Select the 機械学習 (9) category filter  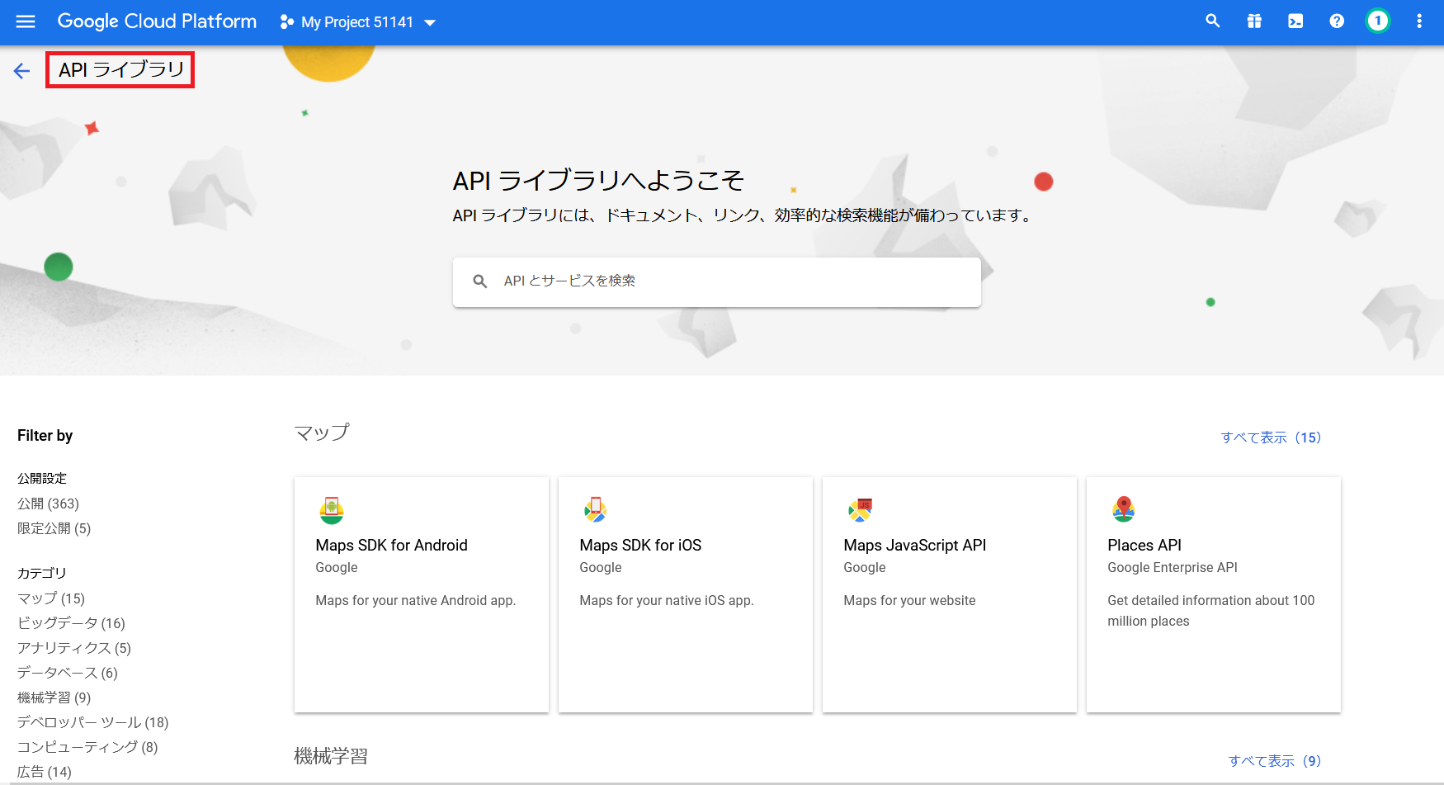pyautogui.click(x=54, y=698)
